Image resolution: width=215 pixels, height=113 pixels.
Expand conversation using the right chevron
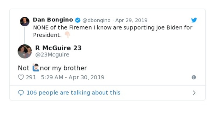(194, 93)
